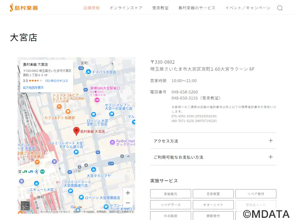Click the Google logo on map
The width and height of the screenshot is (294, 220).
76,207
